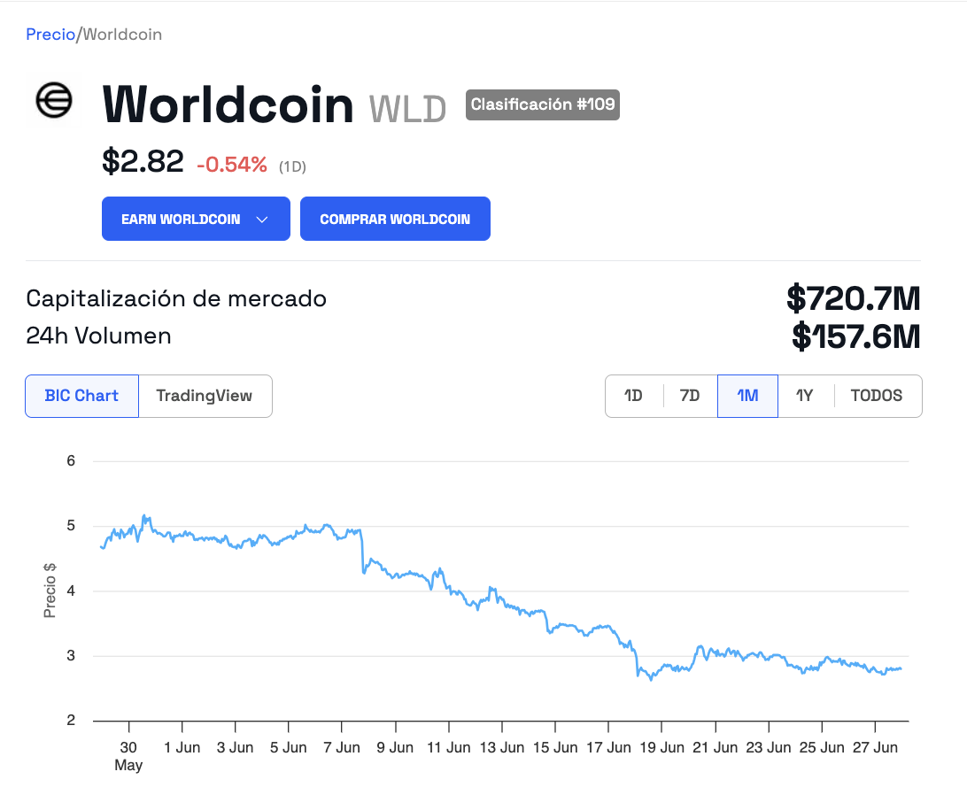Select the TODOS time range

pos(877,396)
